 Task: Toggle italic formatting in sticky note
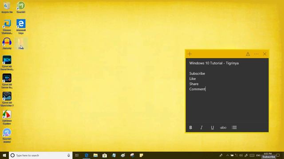(x=201, y=128)
